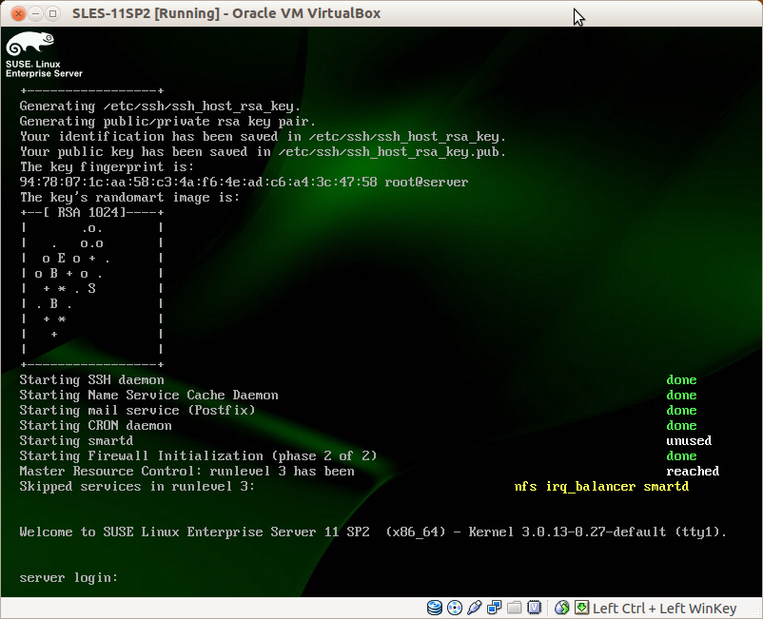Click 'Starting Firewall Initialization (phase 2 of 2)'

coord(198,455)
